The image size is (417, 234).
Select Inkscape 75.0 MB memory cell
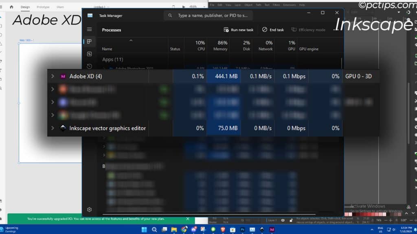click(224, 128)
